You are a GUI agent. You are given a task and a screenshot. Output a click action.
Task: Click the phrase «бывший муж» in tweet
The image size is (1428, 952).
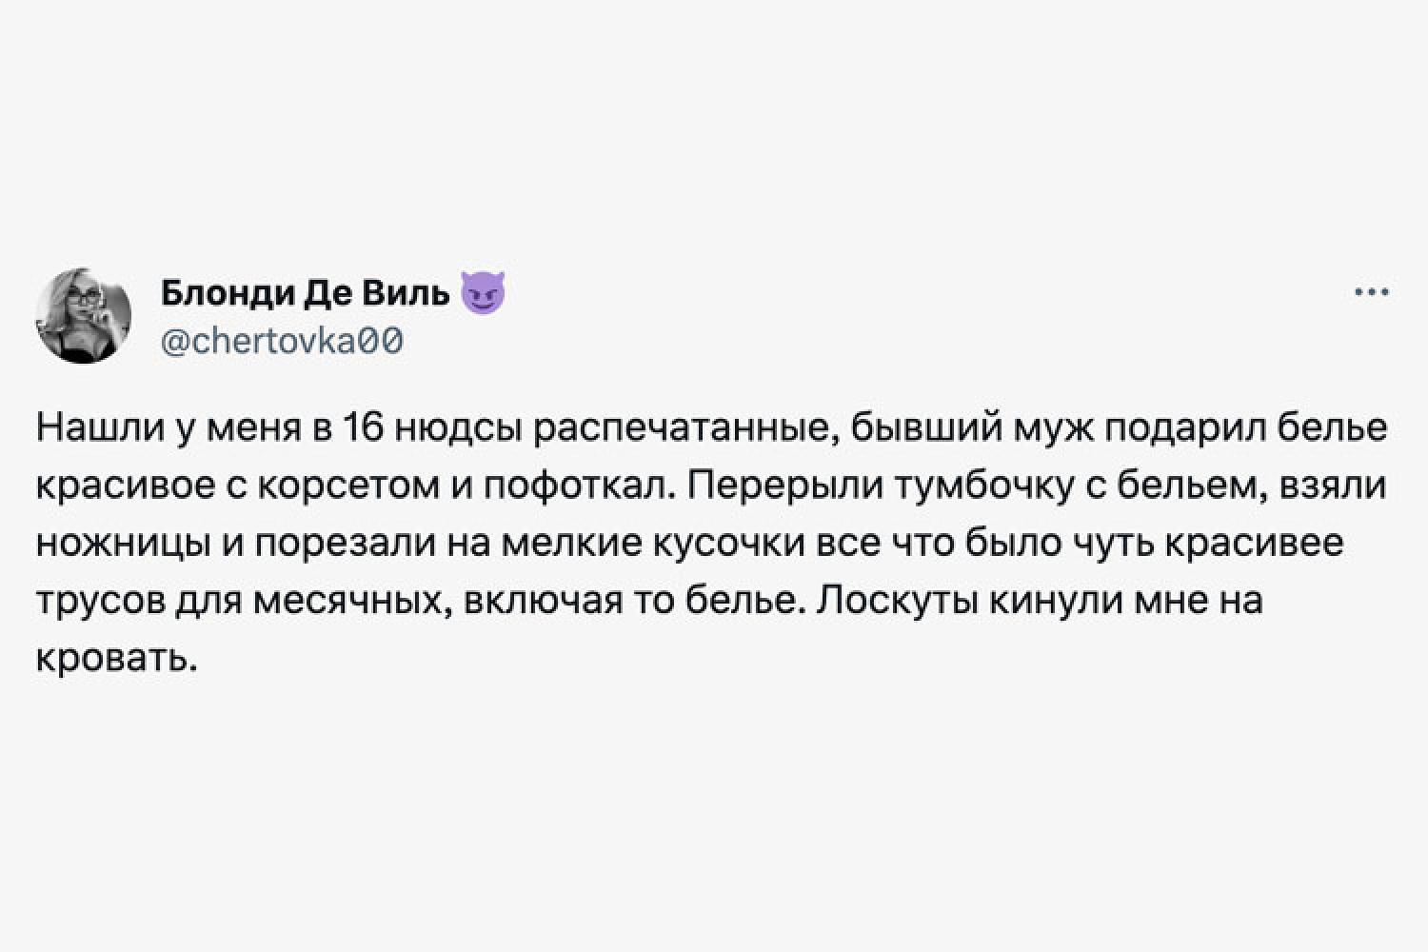tap(970, 430)
